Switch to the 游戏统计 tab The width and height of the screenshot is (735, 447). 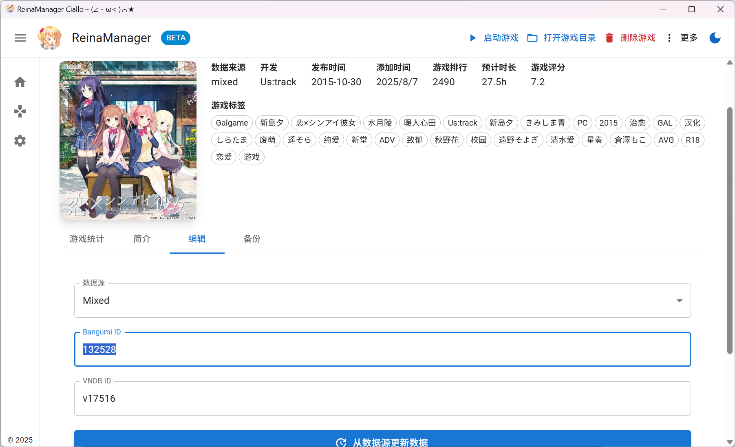click(86, 239)
